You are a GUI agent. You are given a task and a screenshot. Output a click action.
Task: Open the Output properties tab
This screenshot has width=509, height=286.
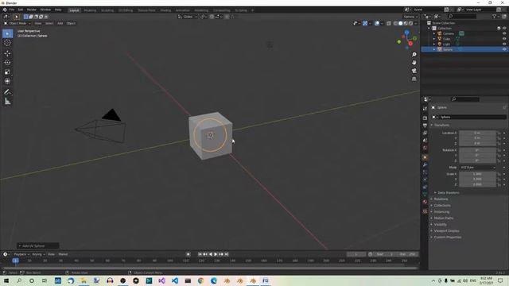pyautogui.click(x=425, y=126)
